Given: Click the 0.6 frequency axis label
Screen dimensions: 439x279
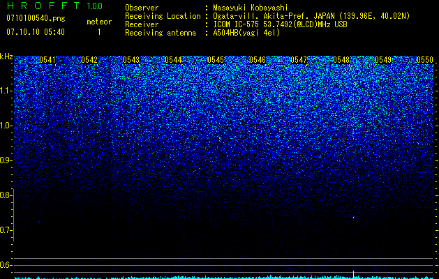Looking at the screenshot, I should [x=6, y=265].
